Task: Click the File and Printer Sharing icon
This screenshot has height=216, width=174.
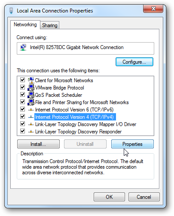Action: (x=31, y=102)
